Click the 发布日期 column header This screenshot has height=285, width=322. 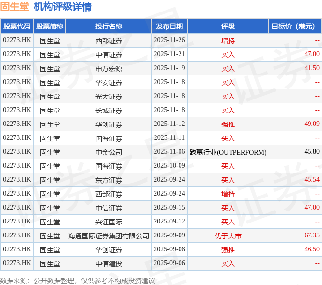[169, 26]
